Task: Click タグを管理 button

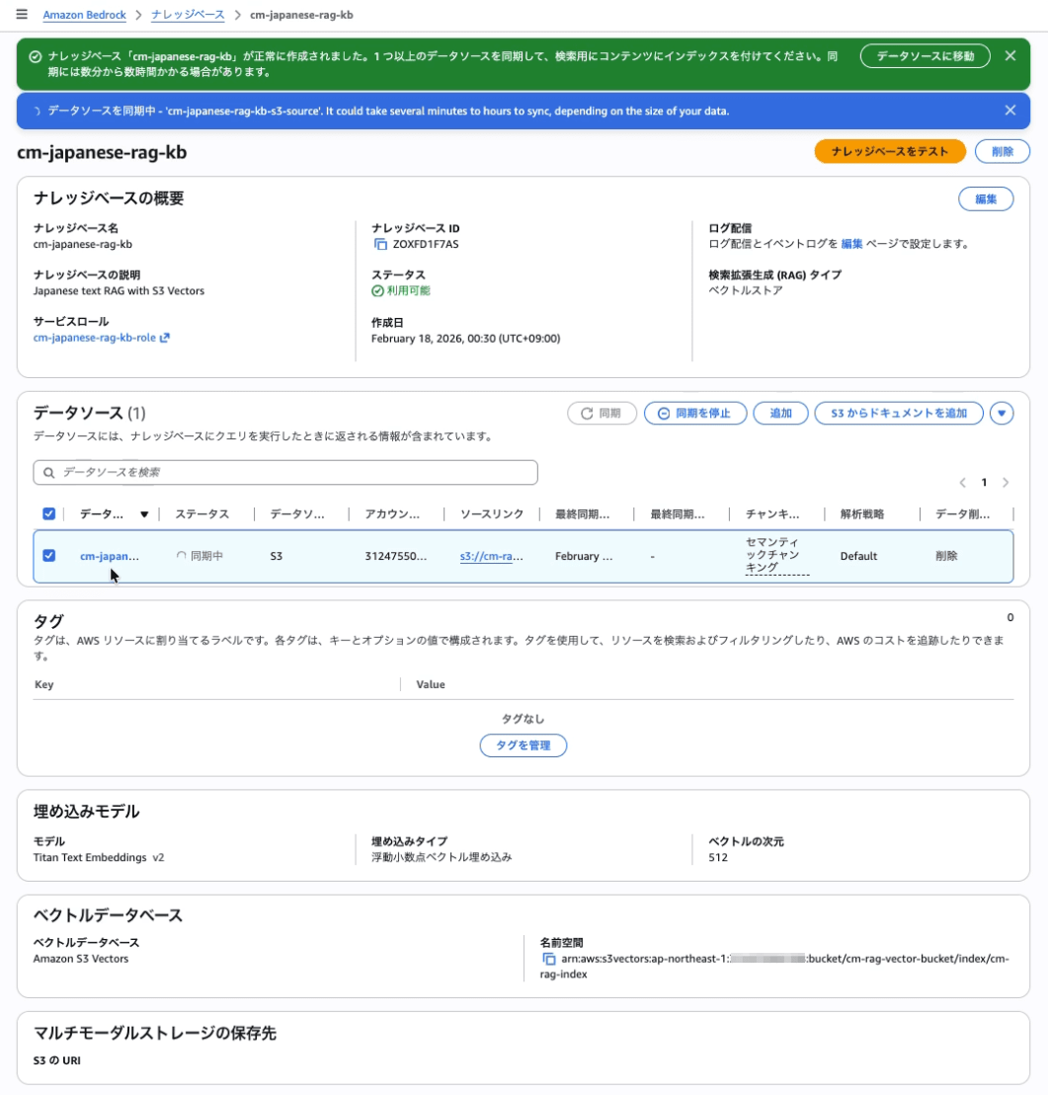Action: pyautogui.click(x=524, y=745)
